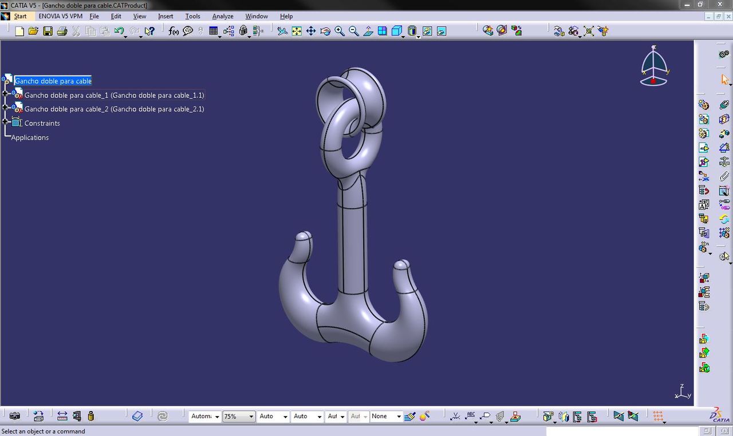
Task: Open the What's This help icon
Action: pyautogui.click(x=149, y=31)
